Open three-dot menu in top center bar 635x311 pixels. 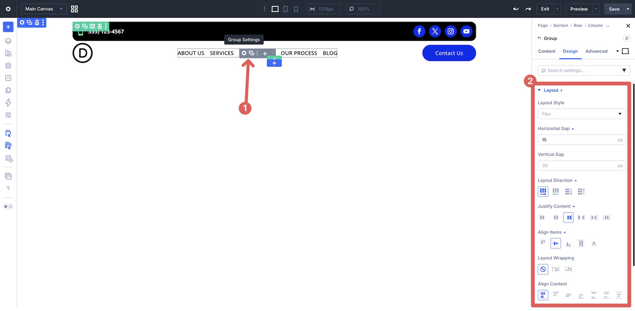point(265,9)
